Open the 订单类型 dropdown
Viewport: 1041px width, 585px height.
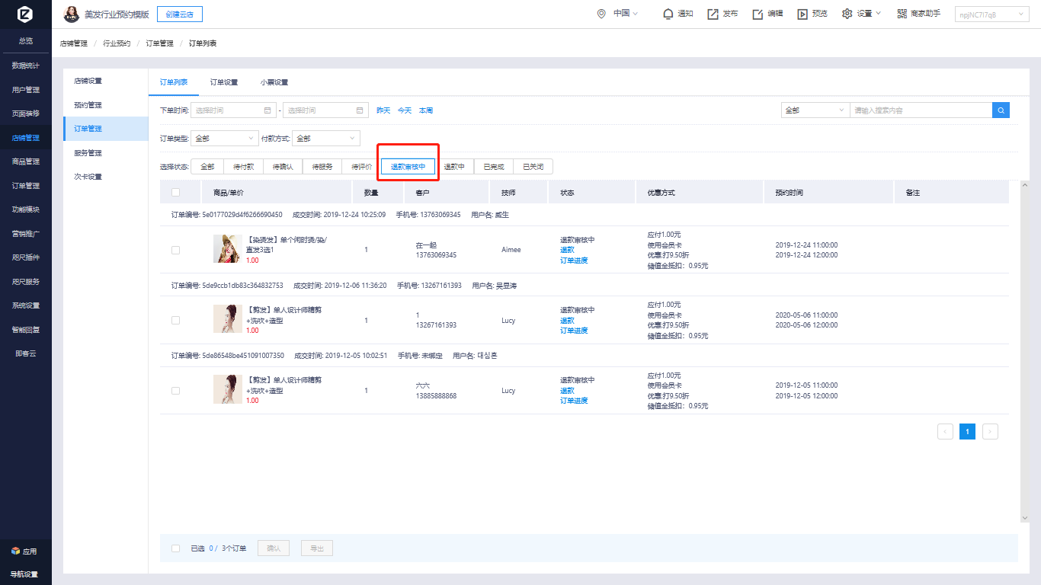click(225, 139)
